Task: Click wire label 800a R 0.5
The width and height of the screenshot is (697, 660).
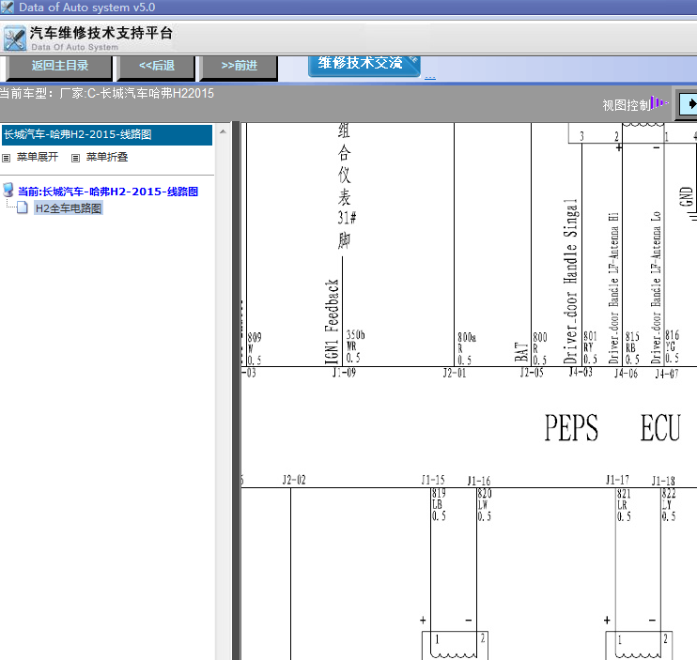Action: [x=467, y=348]
